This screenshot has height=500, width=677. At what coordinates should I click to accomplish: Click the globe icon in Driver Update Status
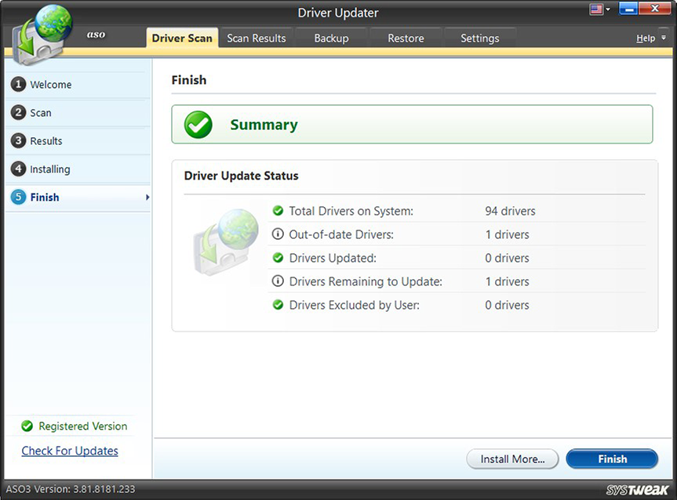coord(228,241)
